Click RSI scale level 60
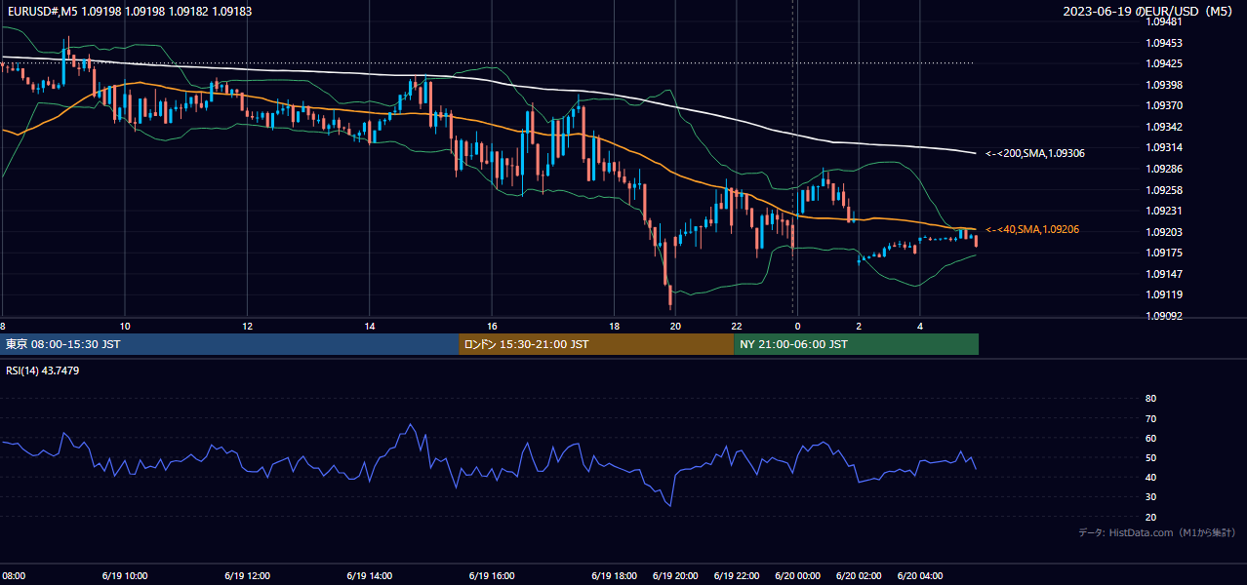This screenshot has height=585, width=1247. click(1150, 438)
